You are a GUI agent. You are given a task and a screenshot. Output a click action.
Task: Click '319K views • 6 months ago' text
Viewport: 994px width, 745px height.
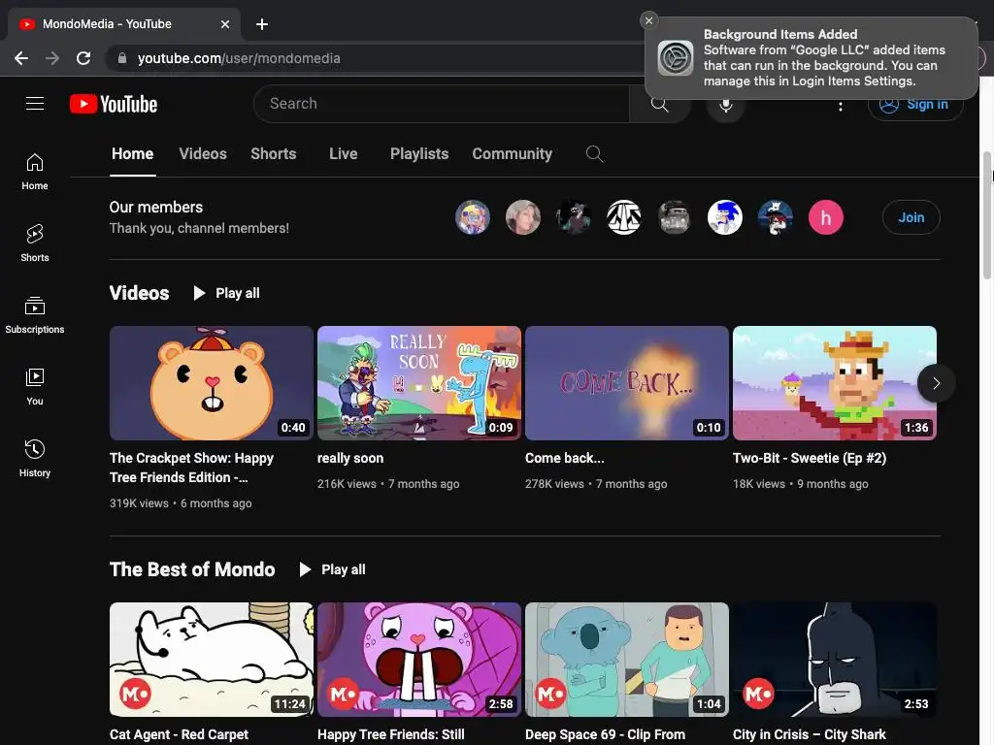coord(181,503)
